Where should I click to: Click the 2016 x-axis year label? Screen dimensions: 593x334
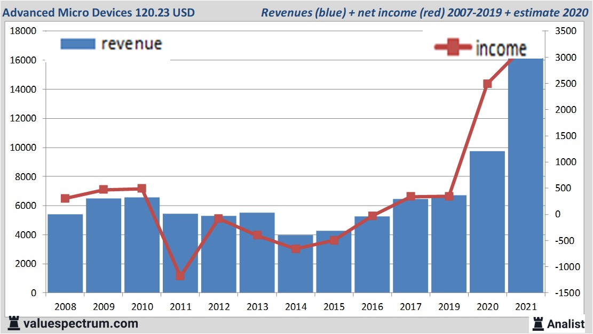coord(372,307)
